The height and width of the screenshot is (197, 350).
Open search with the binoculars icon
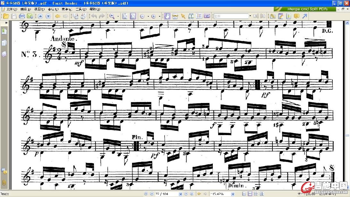tap(191, 16)
